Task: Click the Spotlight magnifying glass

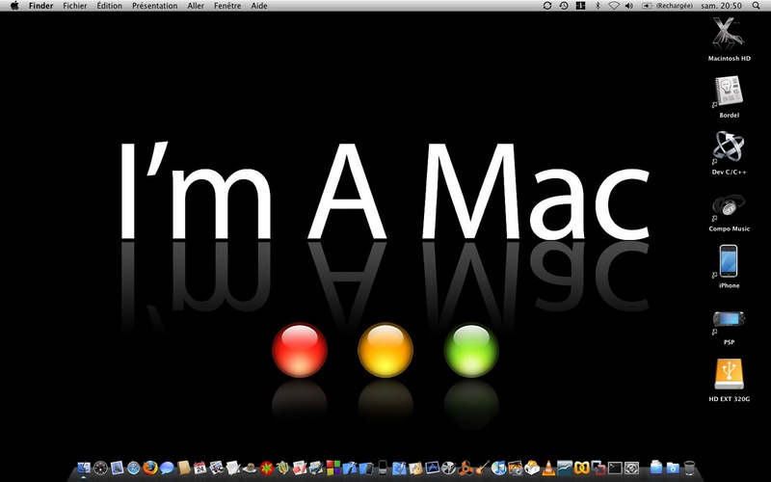Action: pyautogui.click(x=757, y=6)
